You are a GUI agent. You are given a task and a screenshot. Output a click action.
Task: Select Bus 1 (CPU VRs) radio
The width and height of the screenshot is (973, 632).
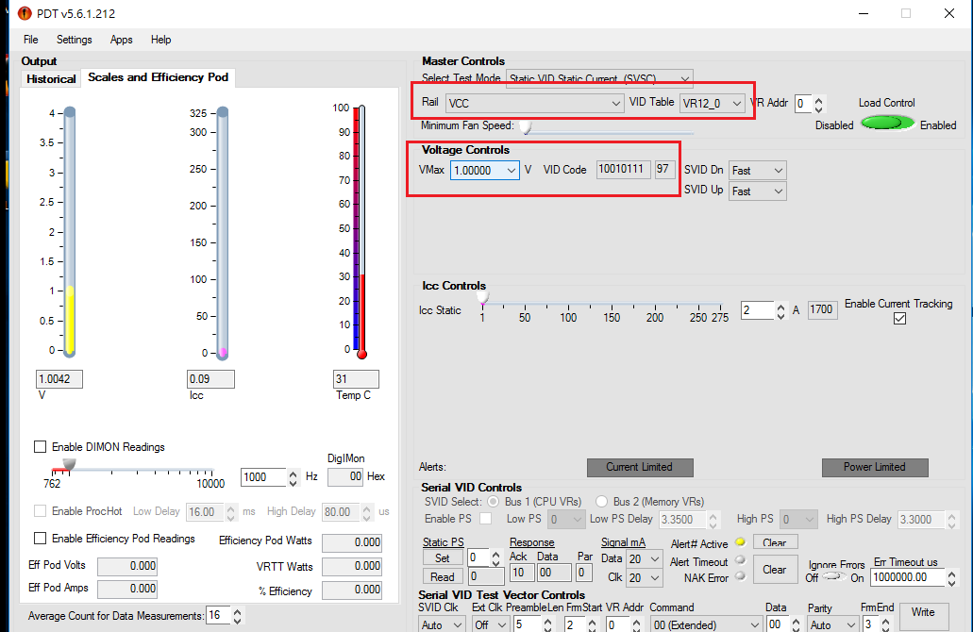coord(494,501)
